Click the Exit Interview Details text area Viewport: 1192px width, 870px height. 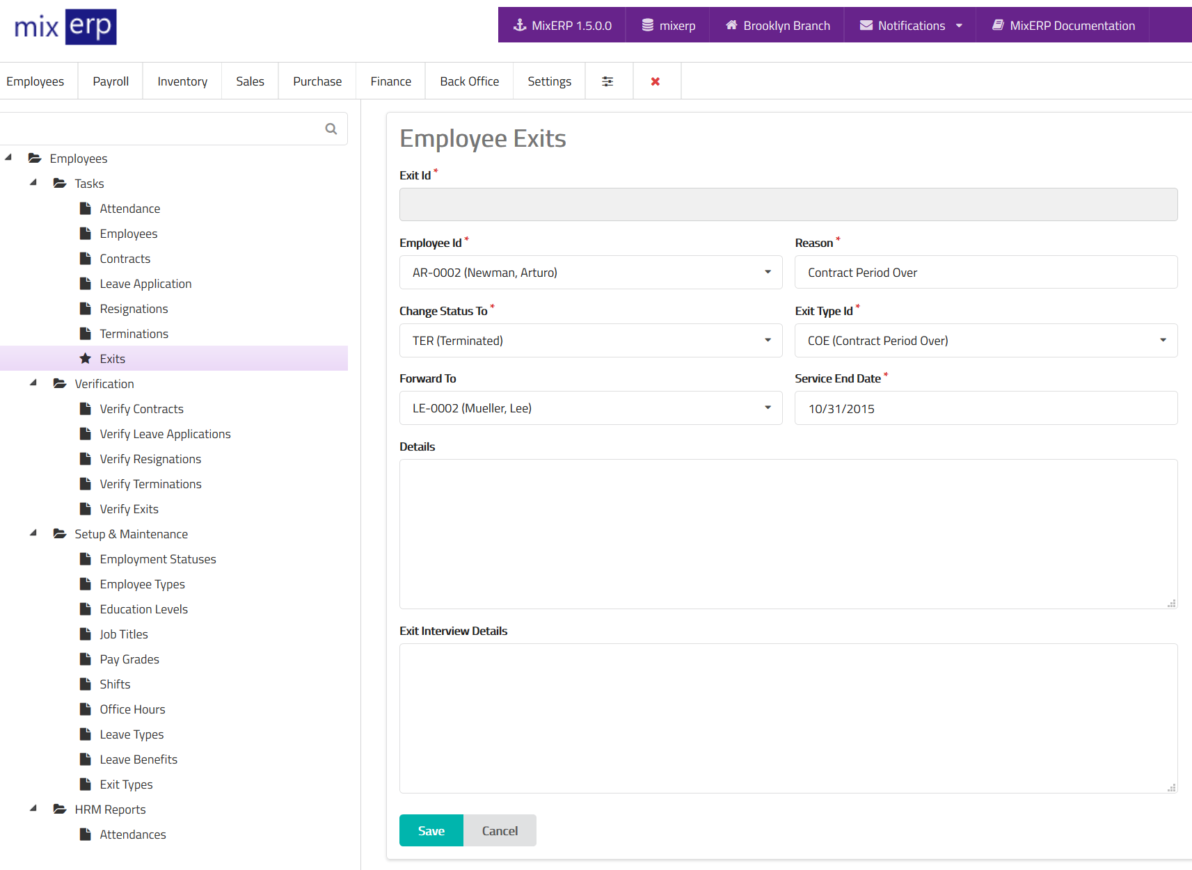788,718
